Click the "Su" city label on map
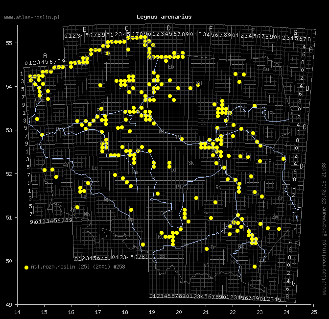Image resolution: width=329 pixels, height=319 pixels. pos(266,69)
